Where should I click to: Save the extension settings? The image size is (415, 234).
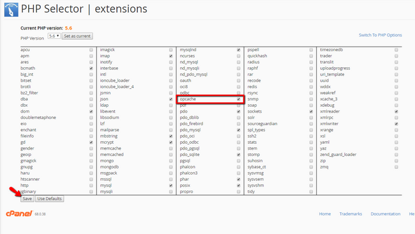pos(27,199)
